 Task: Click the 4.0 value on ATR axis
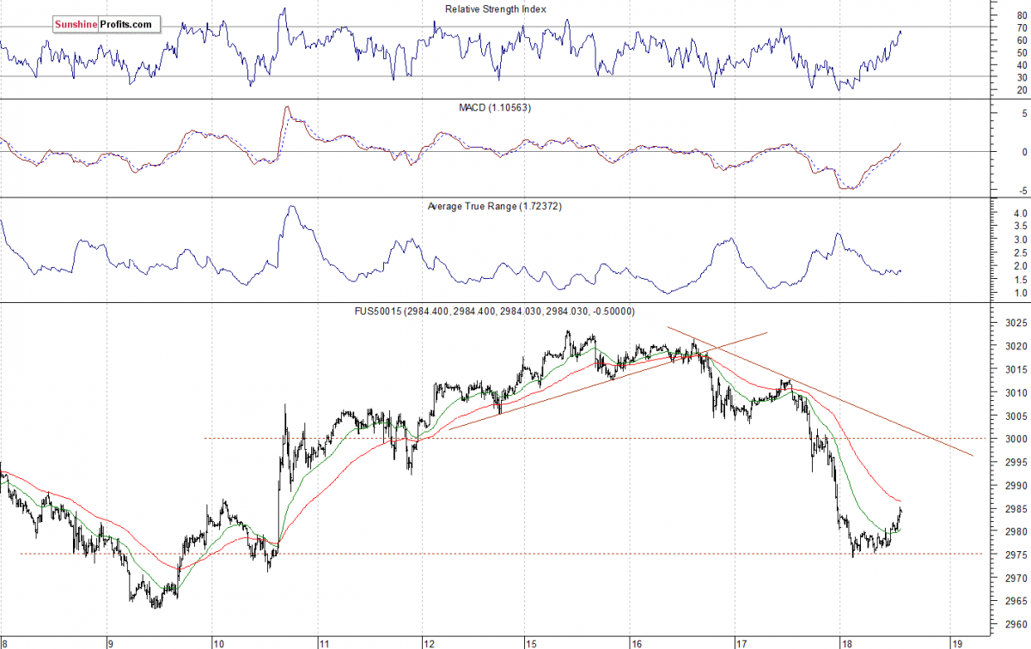[997, 213]
